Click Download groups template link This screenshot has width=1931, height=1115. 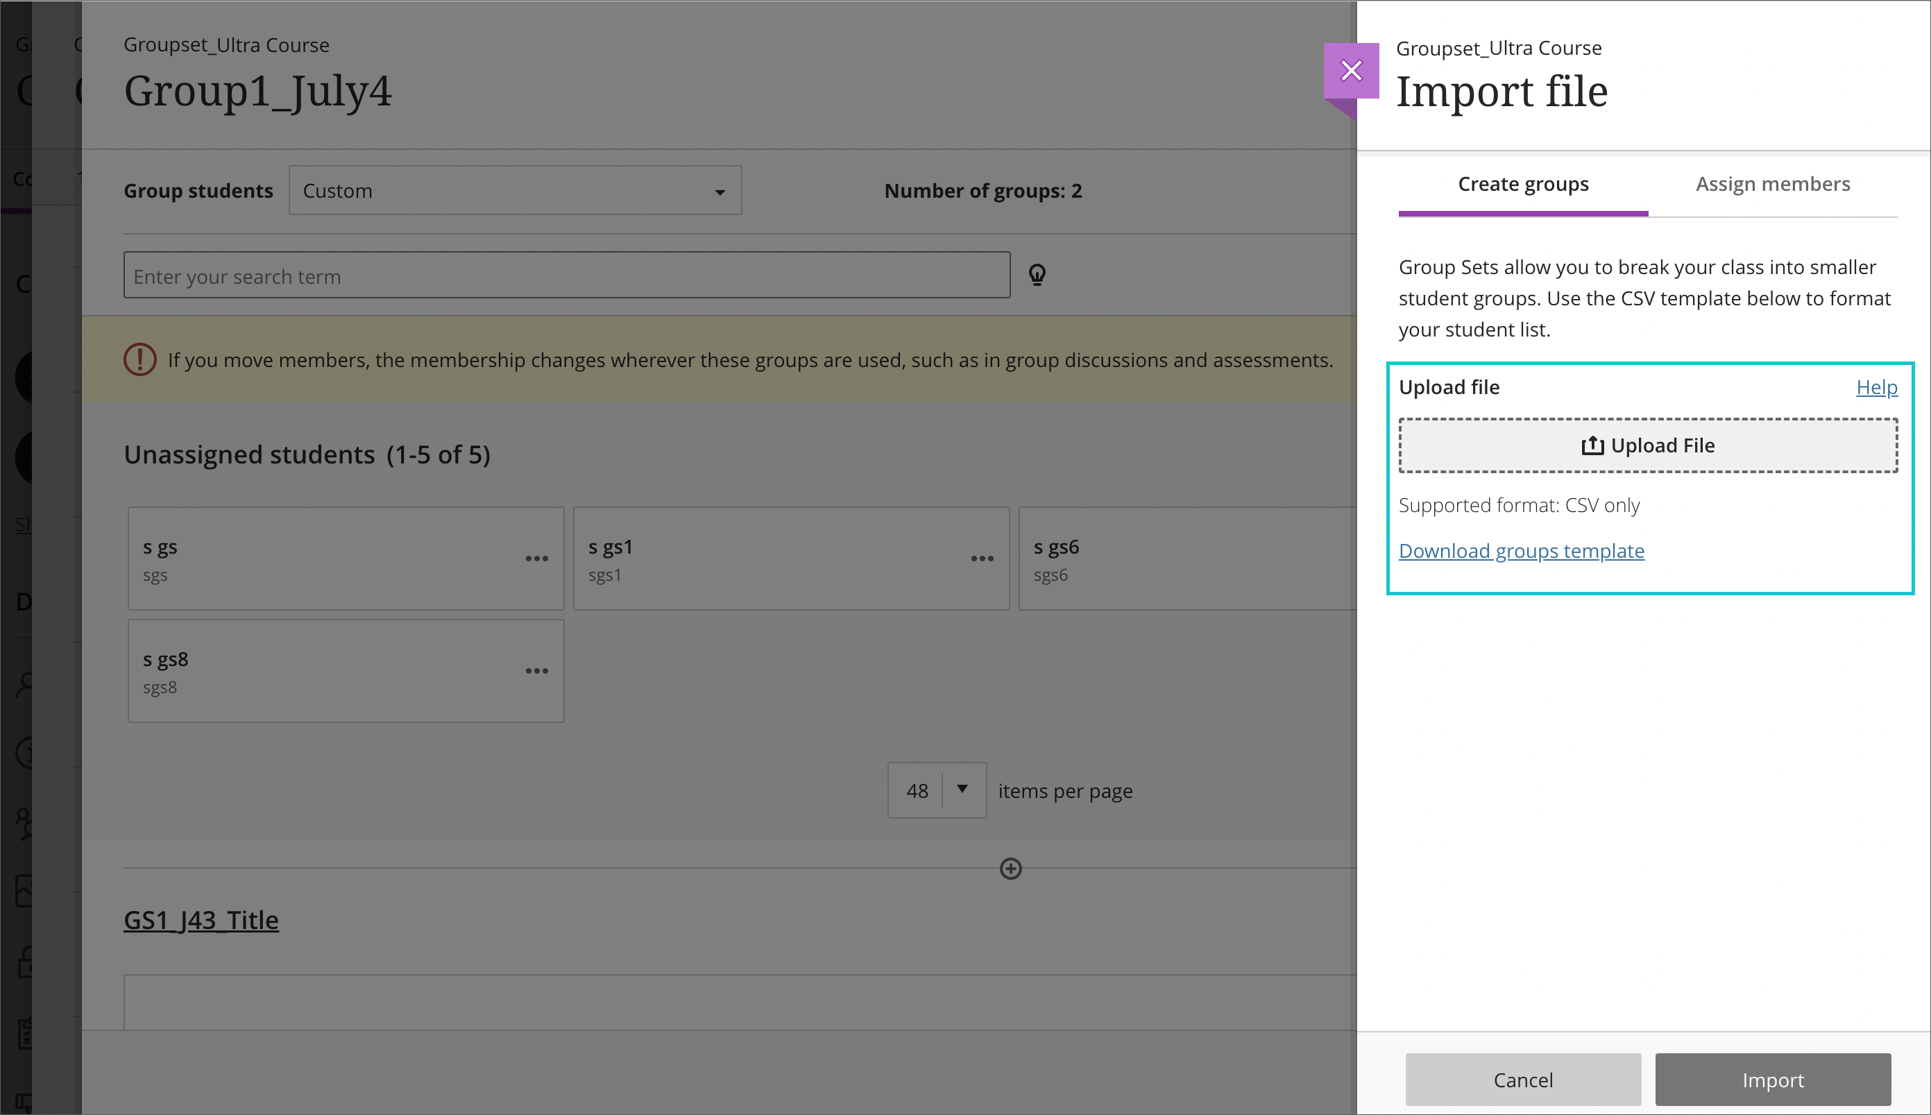(x=1522, y=550)
